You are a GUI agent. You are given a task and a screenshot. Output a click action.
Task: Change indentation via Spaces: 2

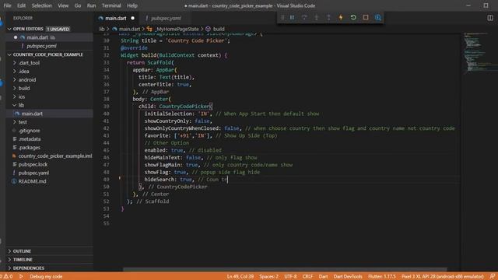[x=268, y=277]
